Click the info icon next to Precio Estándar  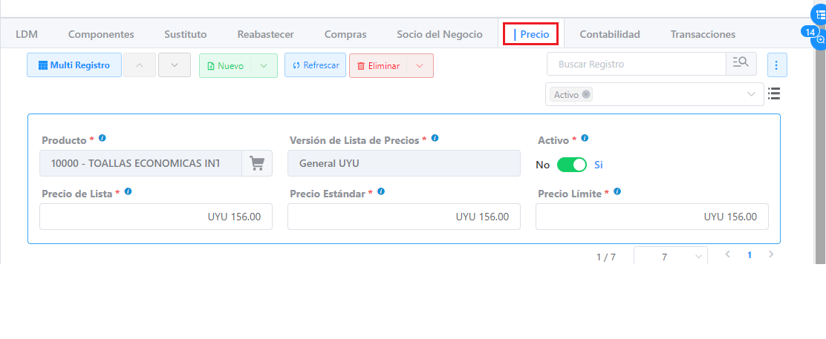point(381,192)
